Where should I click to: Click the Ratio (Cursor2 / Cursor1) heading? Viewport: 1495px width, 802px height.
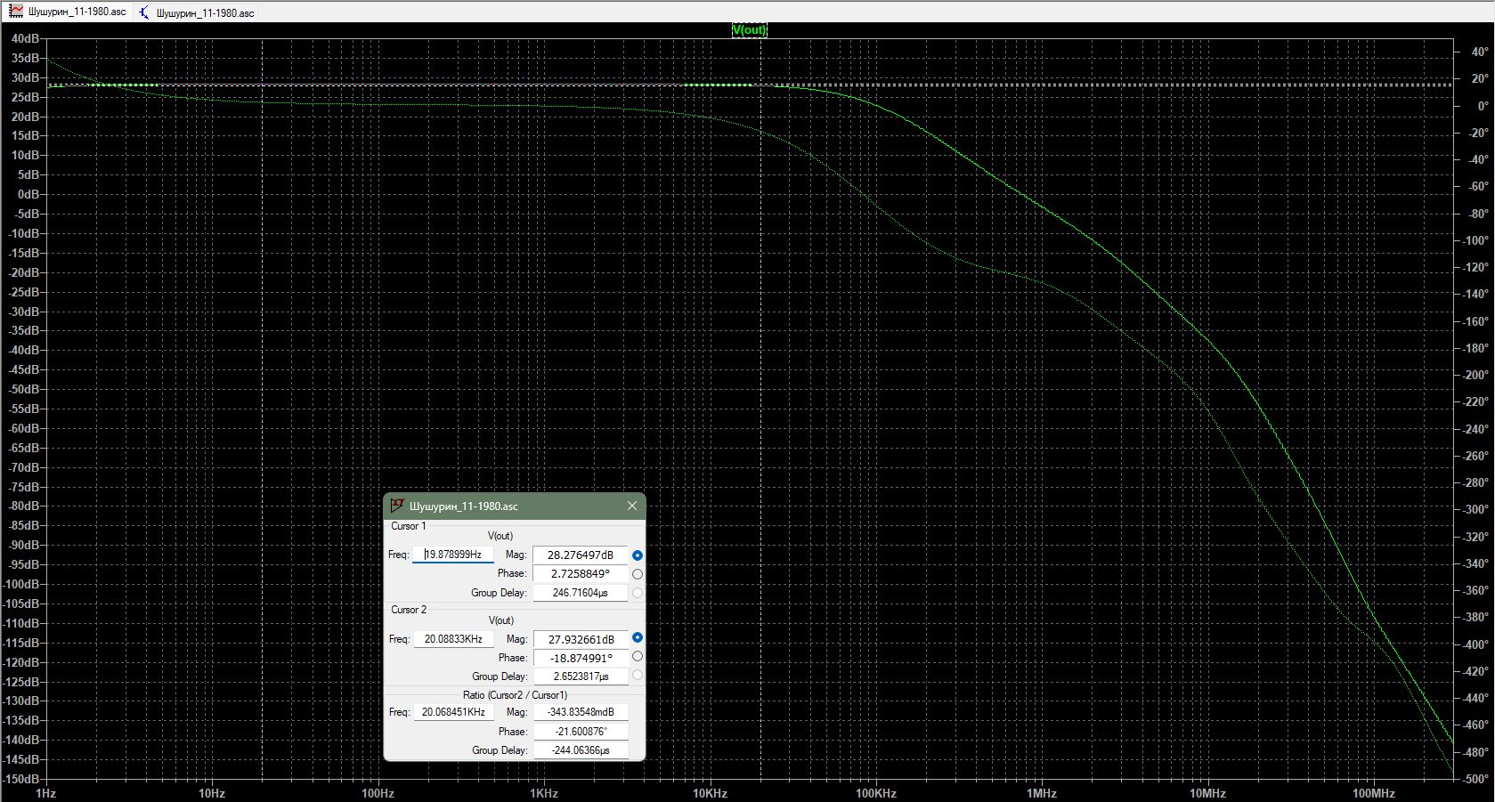point(515,695)
